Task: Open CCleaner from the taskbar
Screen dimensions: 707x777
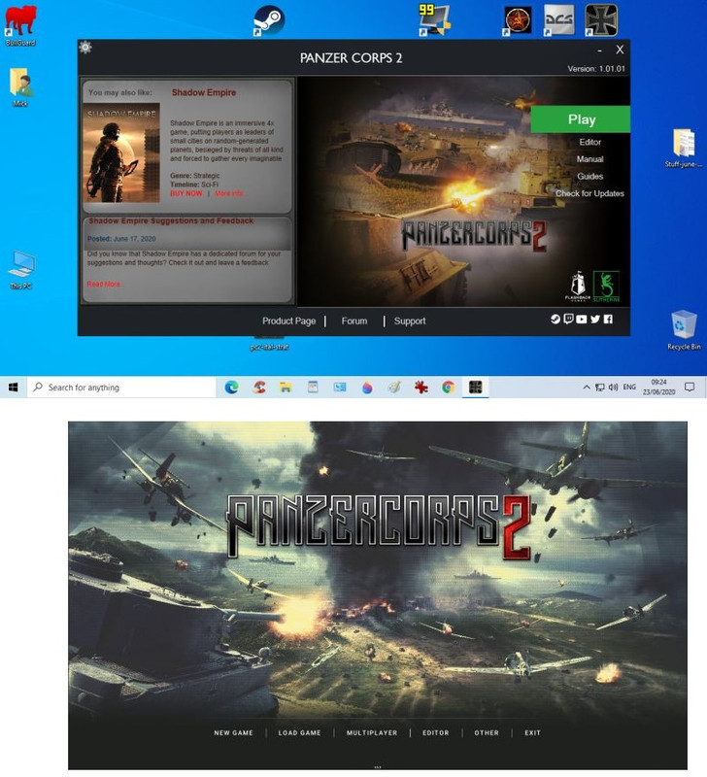Action: coord(258,388)
